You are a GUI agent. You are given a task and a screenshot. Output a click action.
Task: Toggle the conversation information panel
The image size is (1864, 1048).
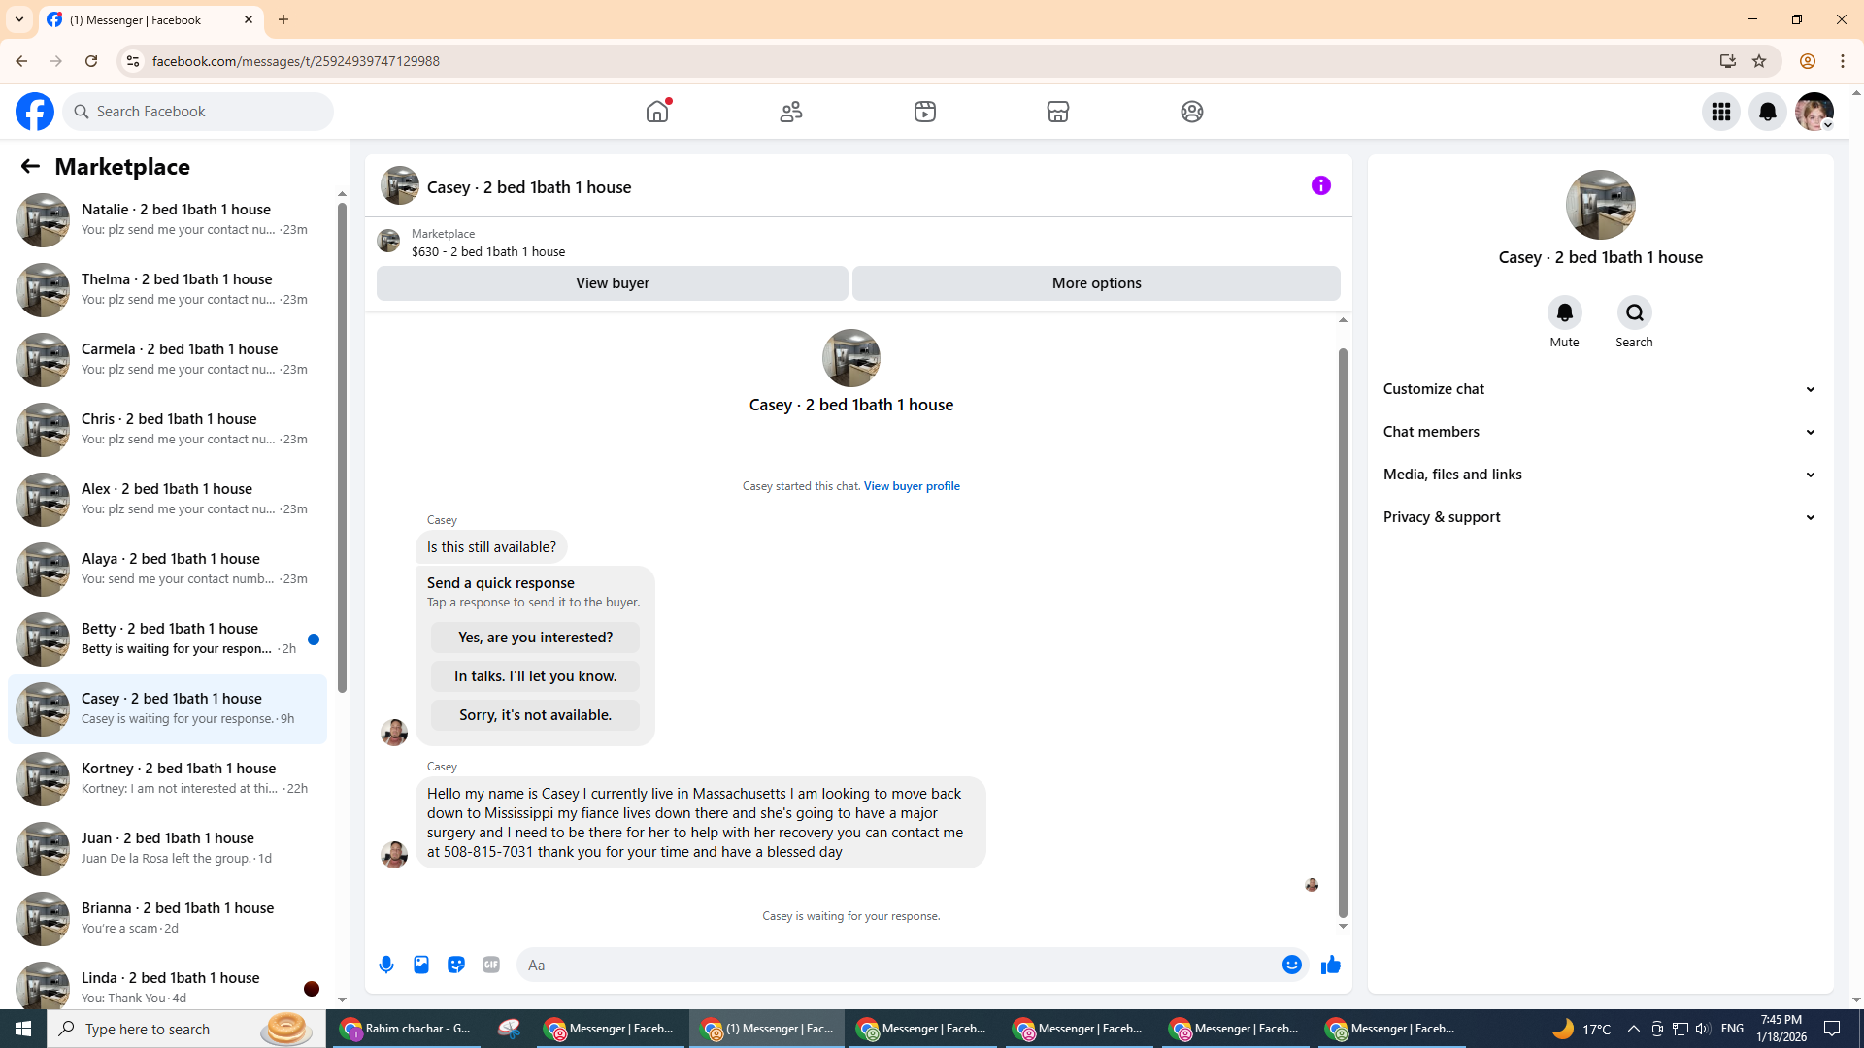tap(1320, 185)
